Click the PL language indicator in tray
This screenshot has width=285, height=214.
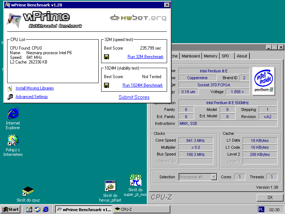261,210
